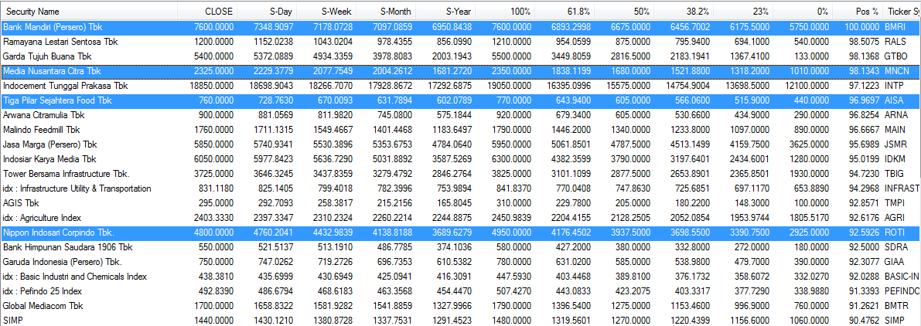Click 38.2% value 332.8000

(x=693, y=247)
